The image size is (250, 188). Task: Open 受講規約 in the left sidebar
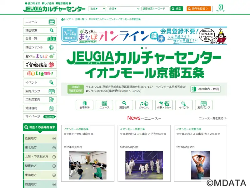40,108
